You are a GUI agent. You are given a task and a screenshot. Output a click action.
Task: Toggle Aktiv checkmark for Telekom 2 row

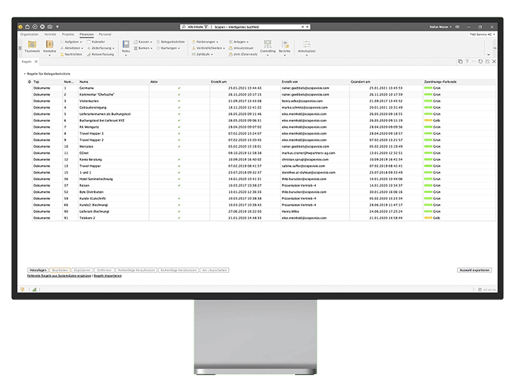click(179, 218)
